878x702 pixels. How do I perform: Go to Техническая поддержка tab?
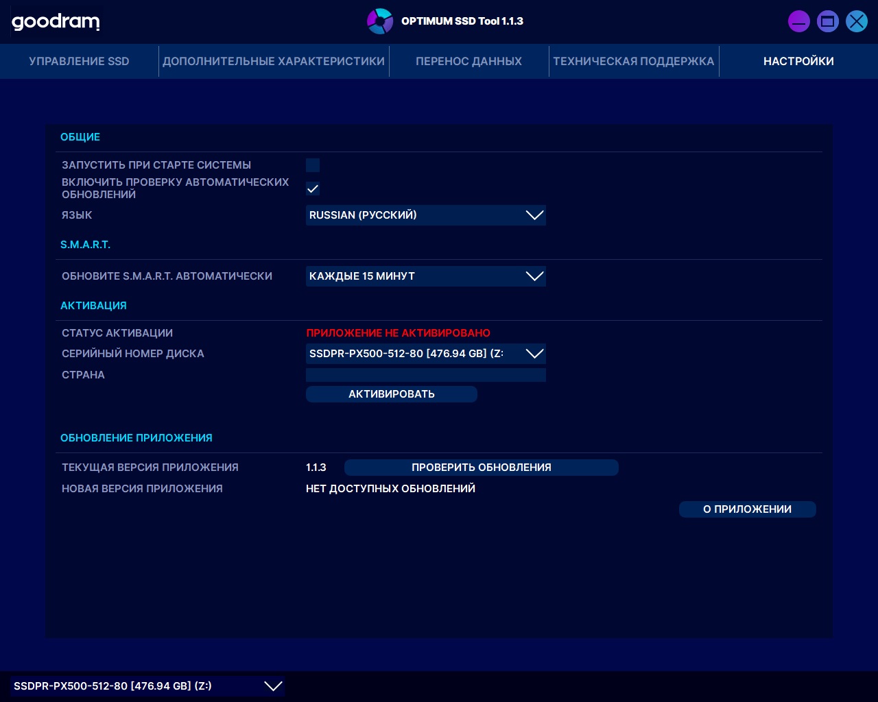point(634,61)
